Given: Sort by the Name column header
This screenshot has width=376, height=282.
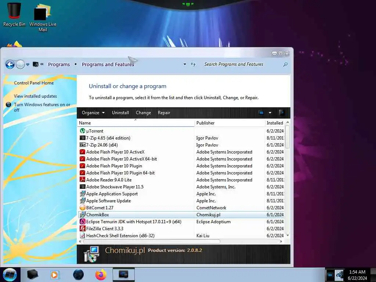Looking at the screenshot, I should pos(136,123).
